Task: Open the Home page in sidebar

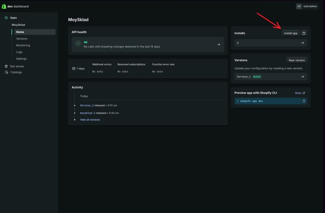Action: click(35, 32)
